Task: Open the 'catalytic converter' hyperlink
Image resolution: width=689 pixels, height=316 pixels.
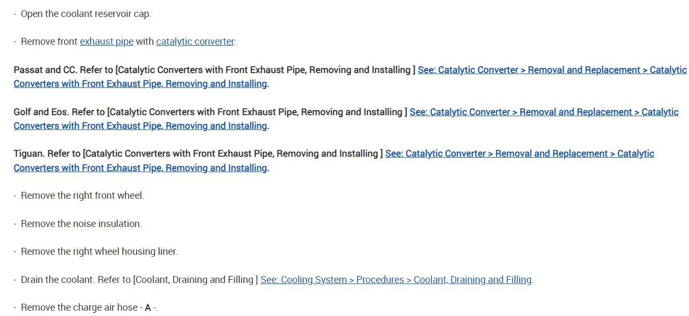Action: [195, 42]
